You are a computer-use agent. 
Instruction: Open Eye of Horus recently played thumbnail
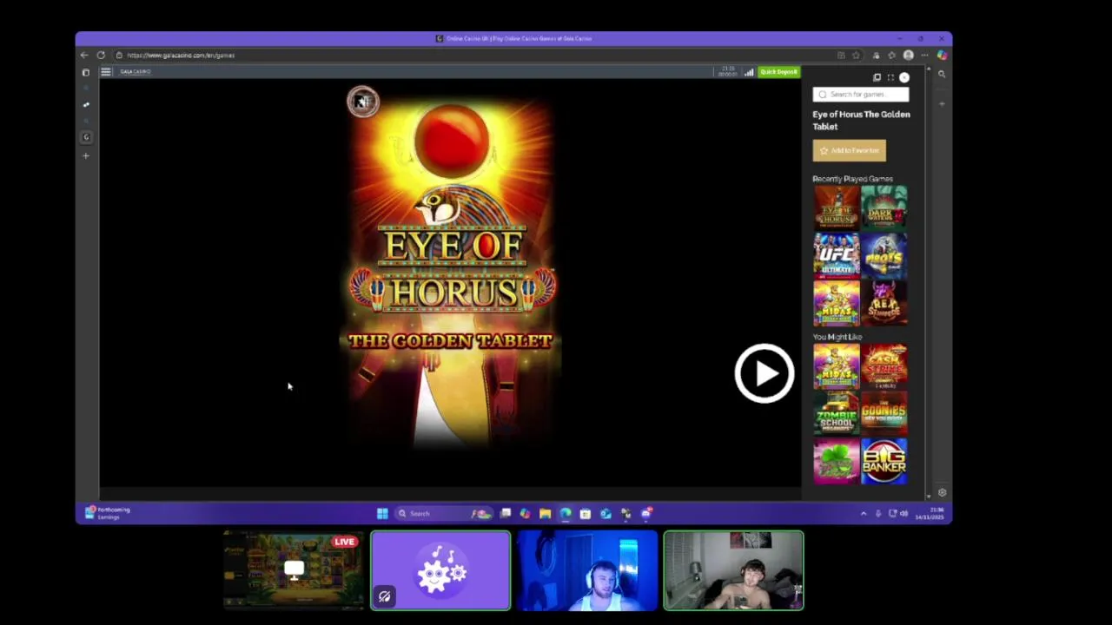pyautogui.click(x=836, y=207)
